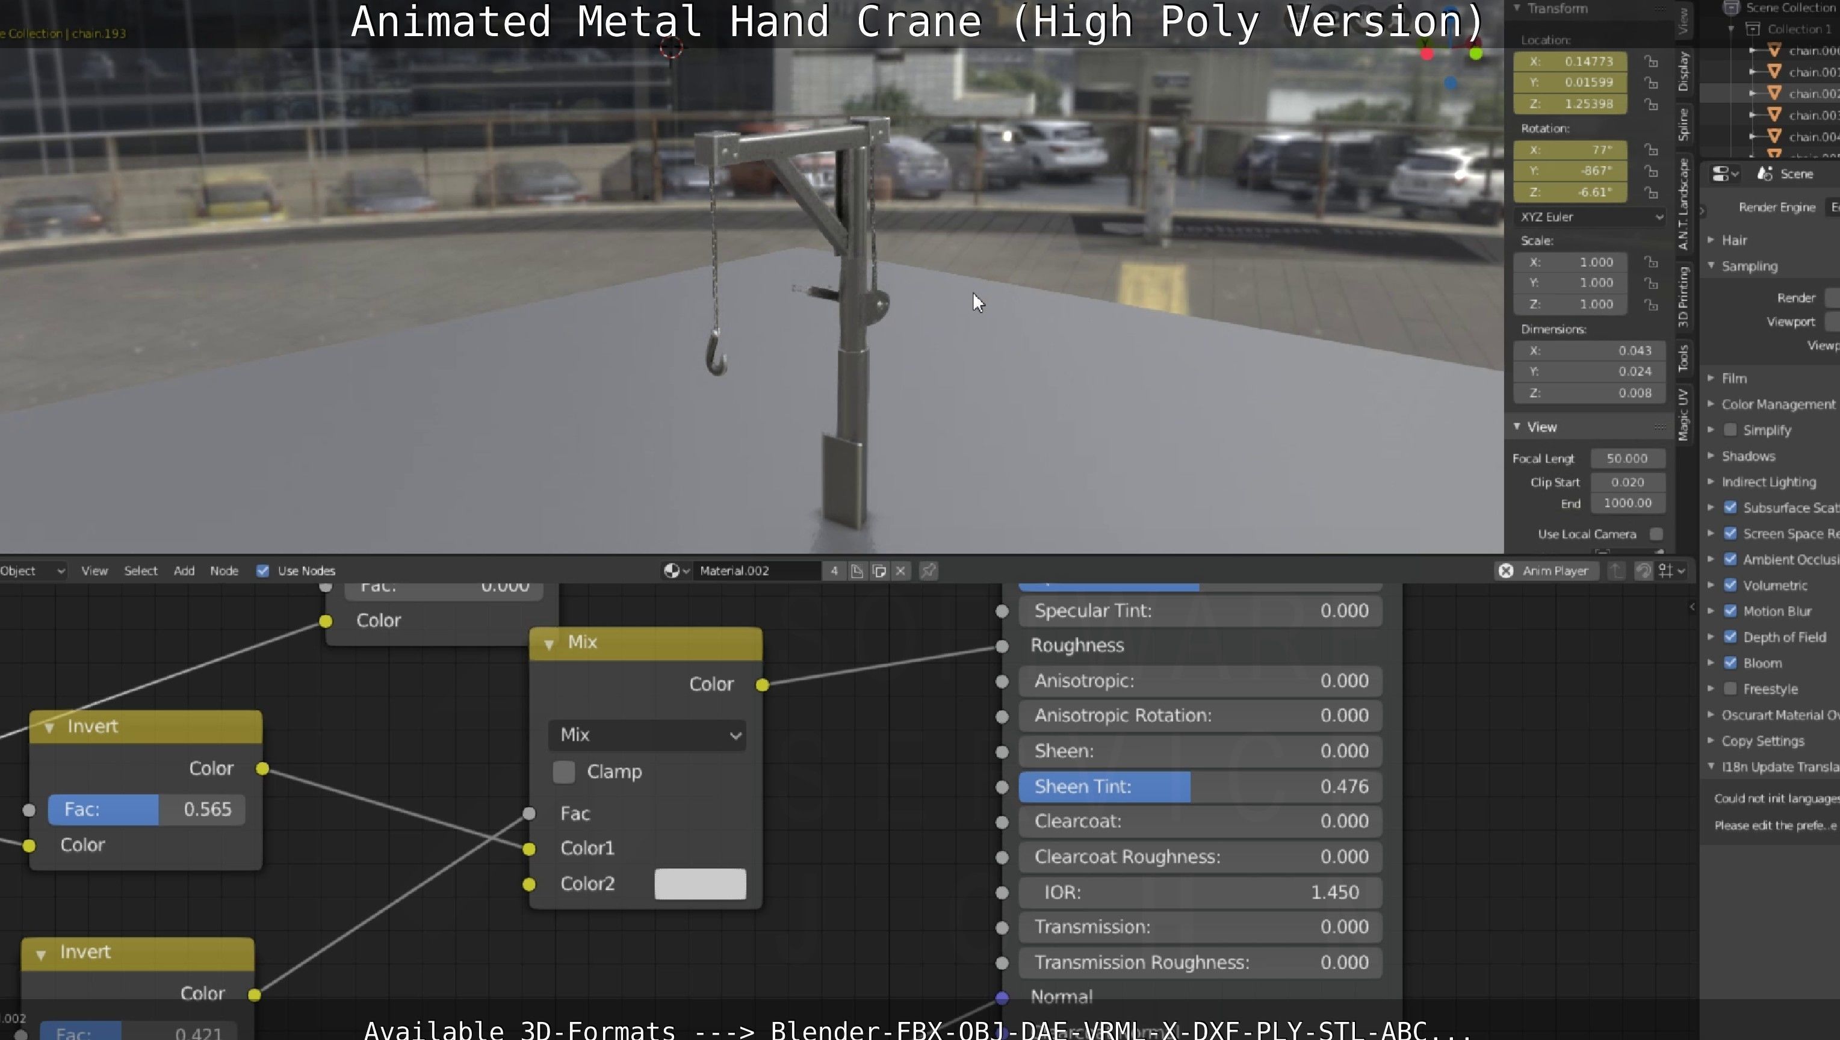Click the Color2 swatch in the Mix node
The image size is (1840, 1040).
pos(700,884)
